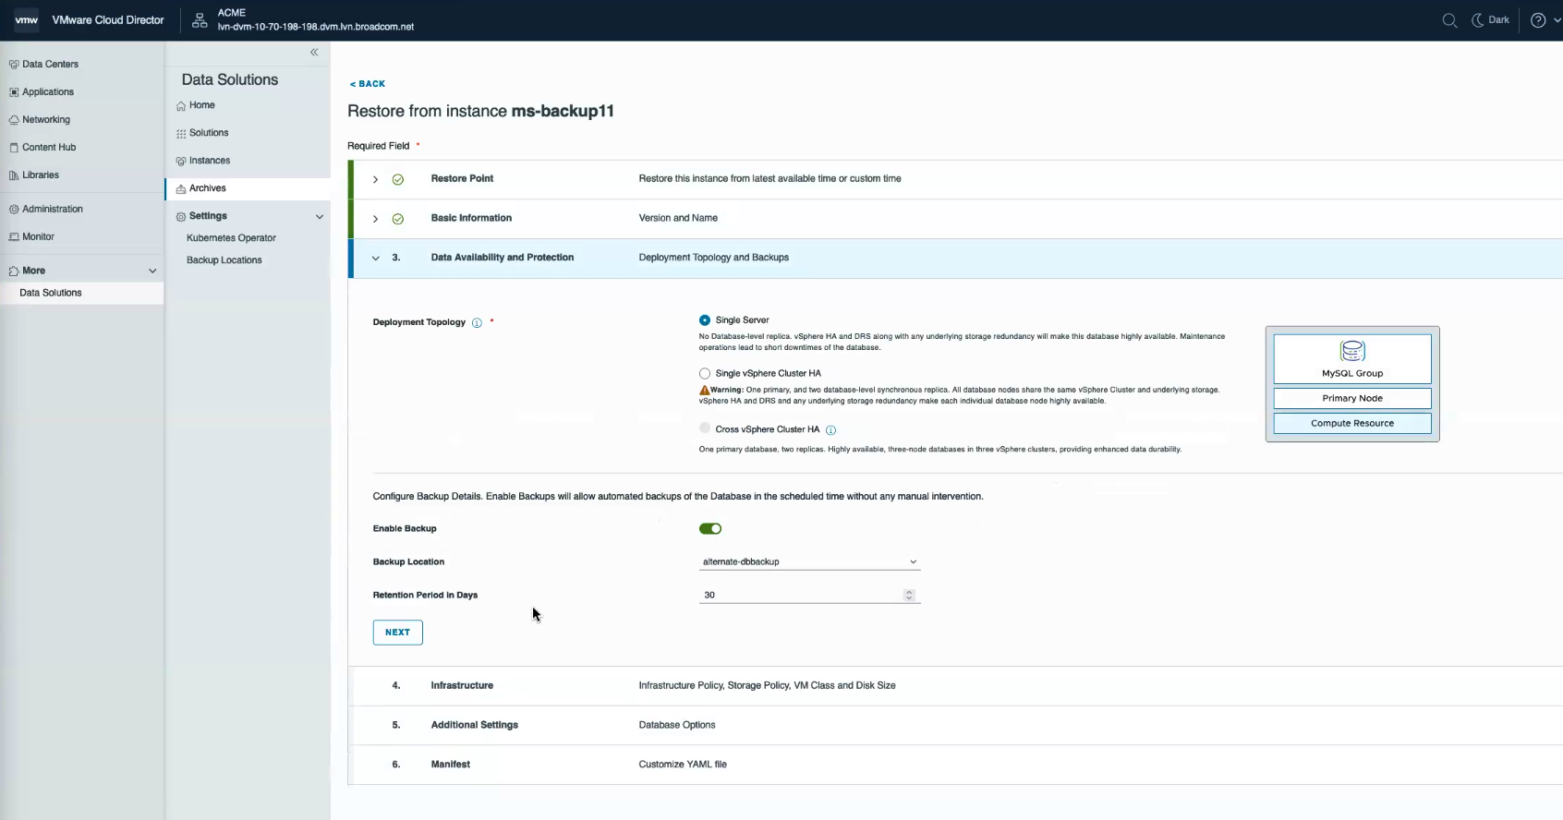Viewport: 1563px width, 820px height.
Task: Click the search magnifier icon in header
Action: pyautogui.click(x=1449, y=20)
